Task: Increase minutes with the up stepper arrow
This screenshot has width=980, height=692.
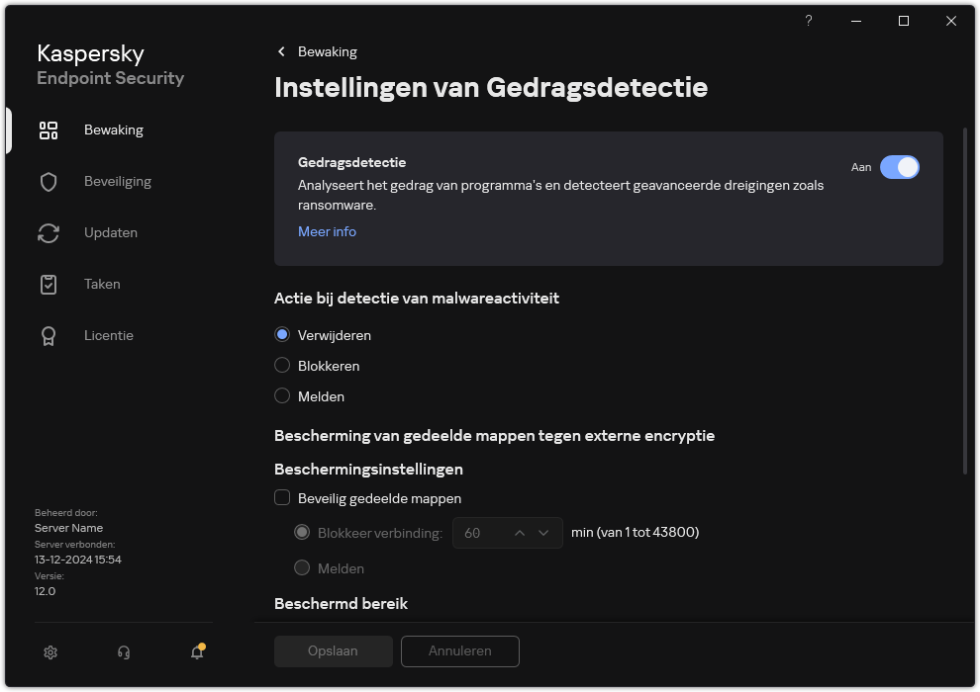Action: click(x=519, y=532)
